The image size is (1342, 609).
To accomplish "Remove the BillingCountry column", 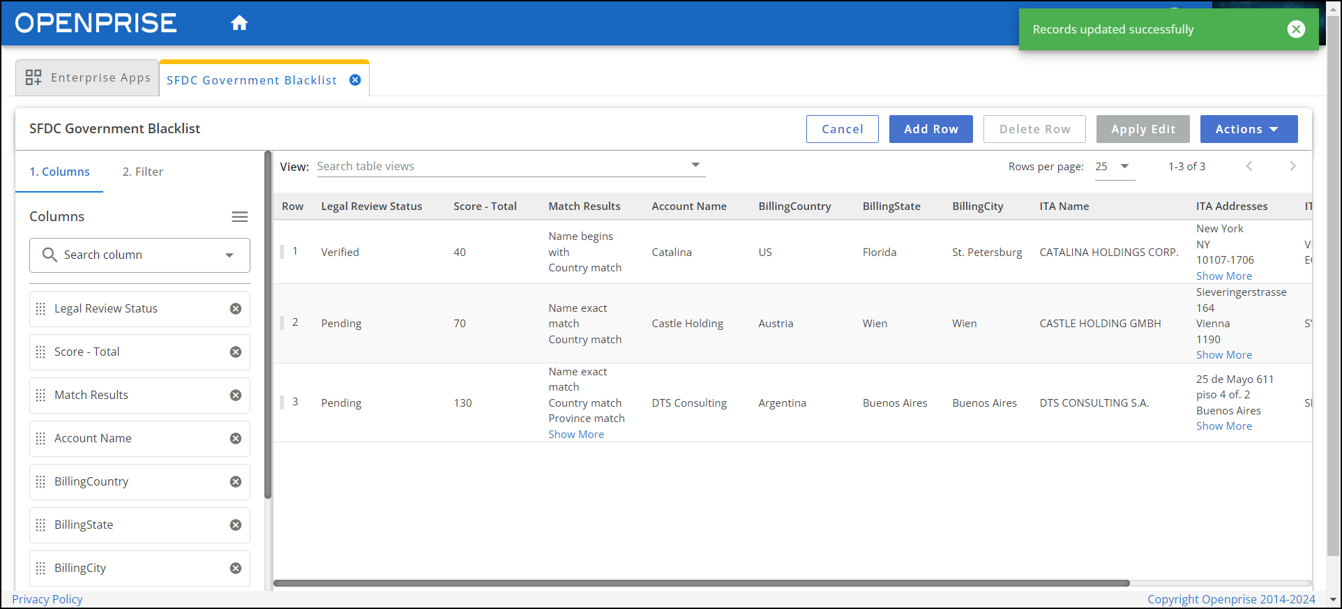I will 236,482.
